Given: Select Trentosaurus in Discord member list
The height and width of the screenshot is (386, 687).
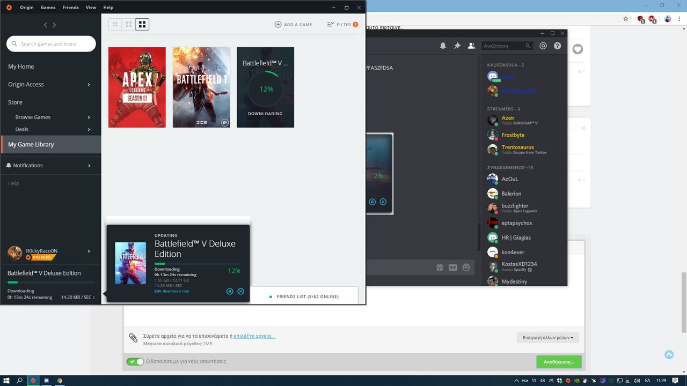Looking at the screenshot, I should tap(523, 150).
